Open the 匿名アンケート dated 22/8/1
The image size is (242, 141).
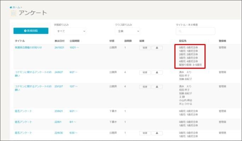(x=23, y=122)
